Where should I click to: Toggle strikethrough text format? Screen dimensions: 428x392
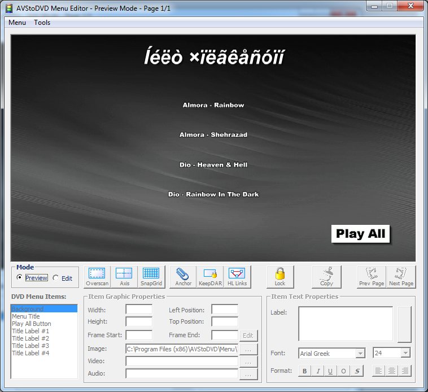[x=357, y=371]
